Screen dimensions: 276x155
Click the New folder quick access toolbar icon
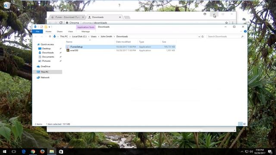pos(46,27)
